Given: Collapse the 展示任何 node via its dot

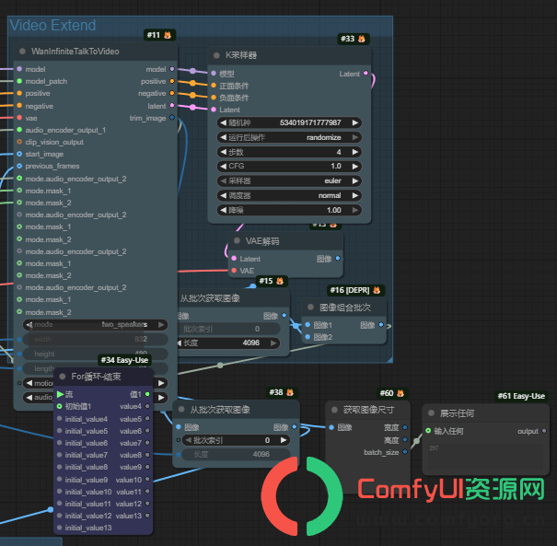Looking at the screenshot, I should click(431, 412).
